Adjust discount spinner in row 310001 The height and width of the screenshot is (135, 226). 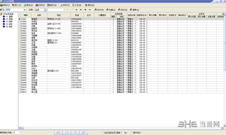click(147, 19)
